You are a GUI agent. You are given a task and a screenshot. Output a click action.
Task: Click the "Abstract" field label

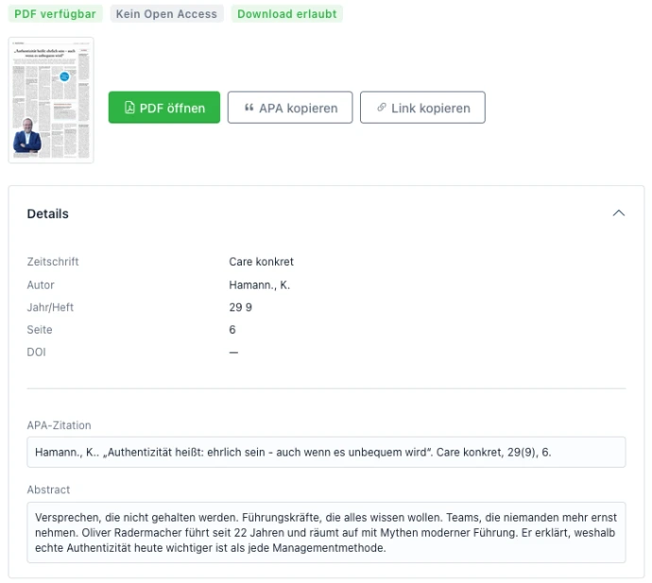48,489
